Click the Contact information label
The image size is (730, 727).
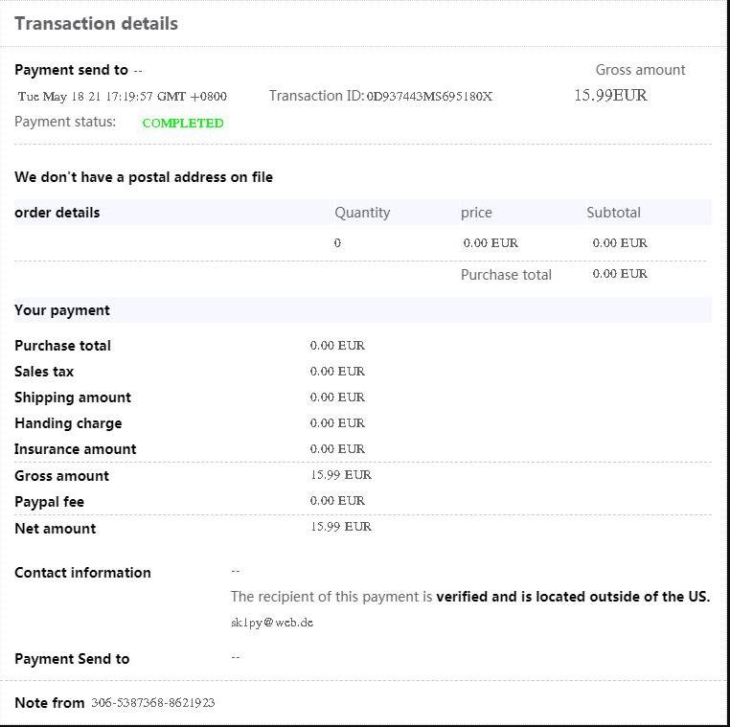click(82, 573)
